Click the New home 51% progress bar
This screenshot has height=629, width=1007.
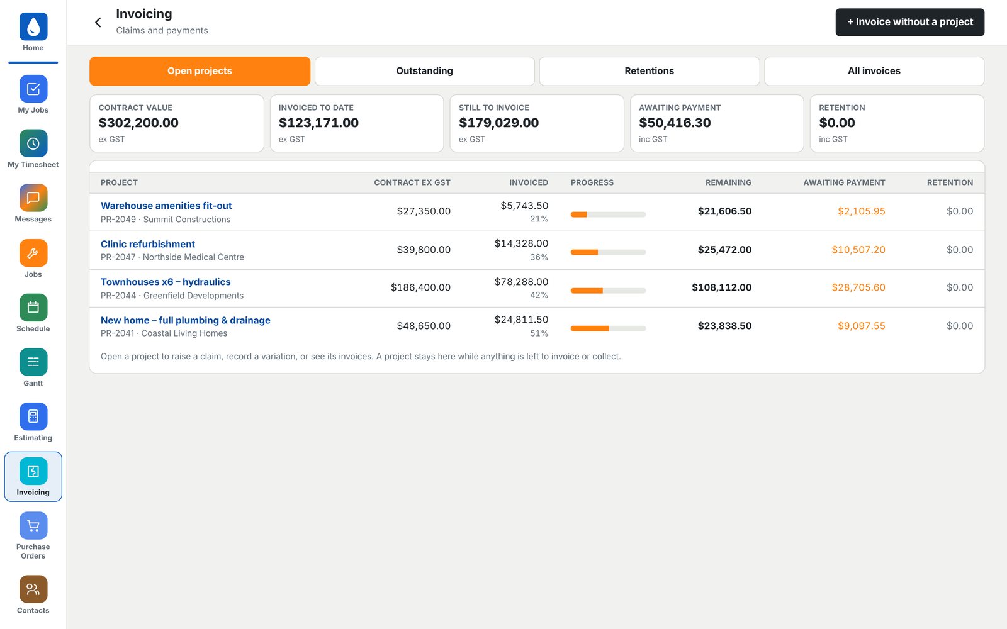[x=608, y=328]
